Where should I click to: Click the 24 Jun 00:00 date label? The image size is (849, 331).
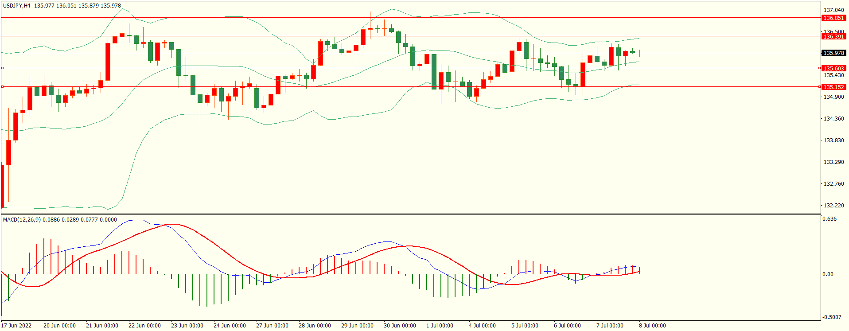click(230, 326)
